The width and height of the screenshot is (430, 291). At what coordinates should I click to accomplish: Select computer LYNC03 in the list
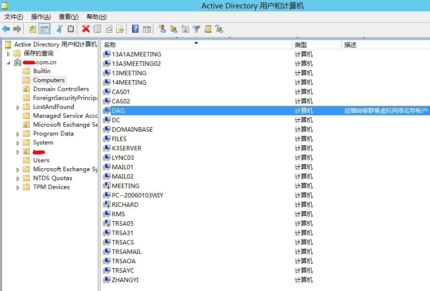tap(123, 158)
